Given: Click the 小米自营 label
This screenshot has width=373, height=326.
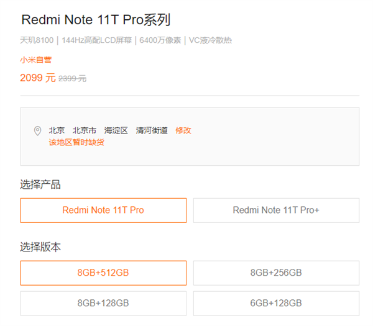Looking at the screenshot, I should [35, 60].
